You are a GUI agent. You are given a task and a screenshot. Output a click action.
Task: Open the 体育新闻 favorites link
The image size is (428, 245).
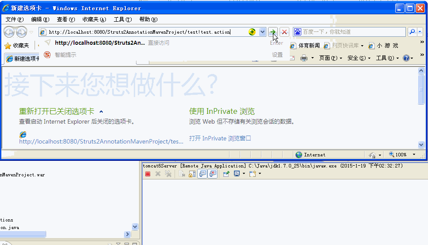305,46
